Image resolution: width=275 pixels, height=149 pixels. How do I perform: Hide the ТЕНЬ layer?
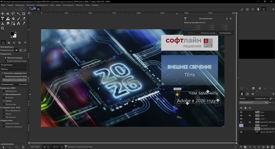[x=241, y=115]
